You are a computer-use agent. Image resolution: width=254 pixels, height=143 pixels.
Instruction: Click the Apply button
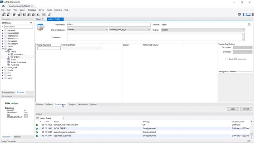pyautogui.click(x=233, y=109)
